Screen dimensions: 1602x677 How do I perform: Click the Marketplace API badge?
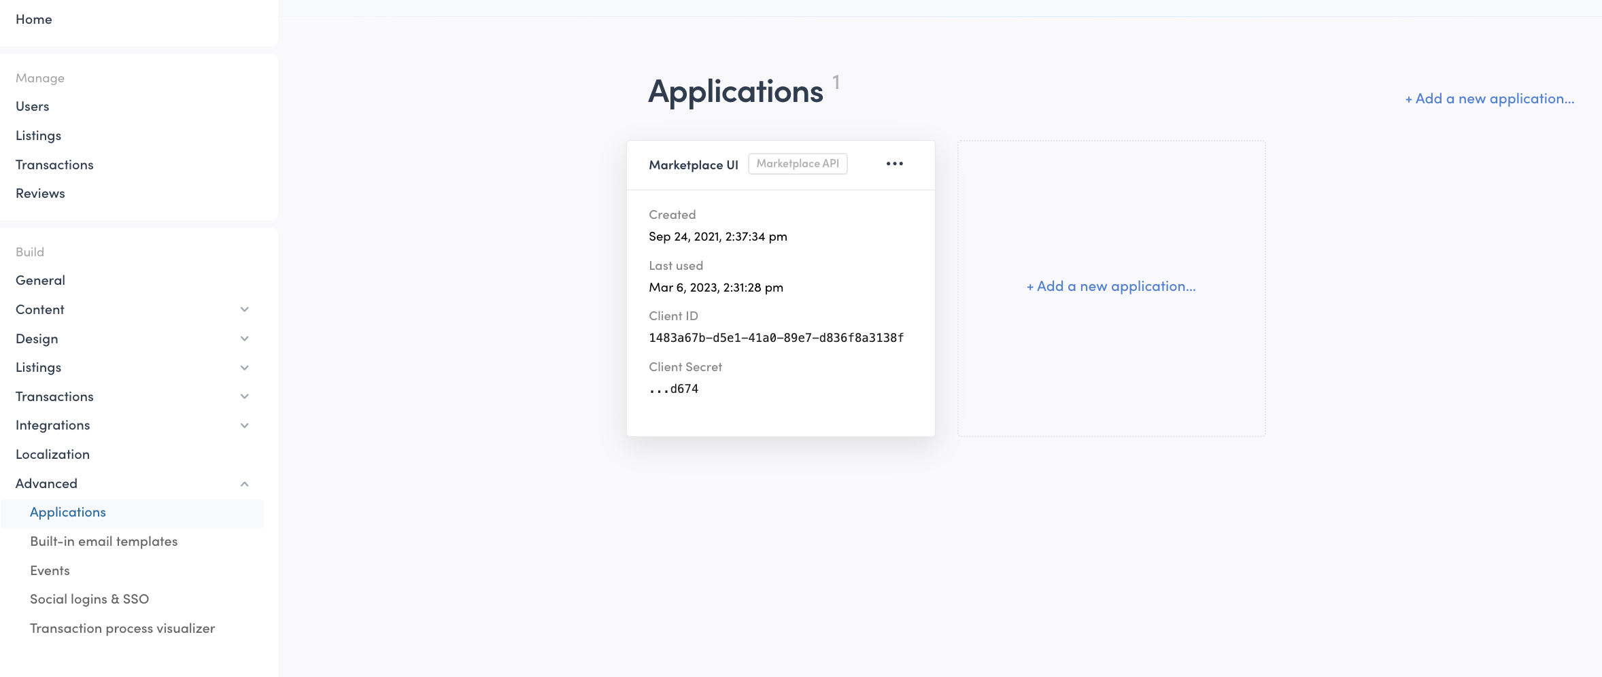(x=797, y=163)
